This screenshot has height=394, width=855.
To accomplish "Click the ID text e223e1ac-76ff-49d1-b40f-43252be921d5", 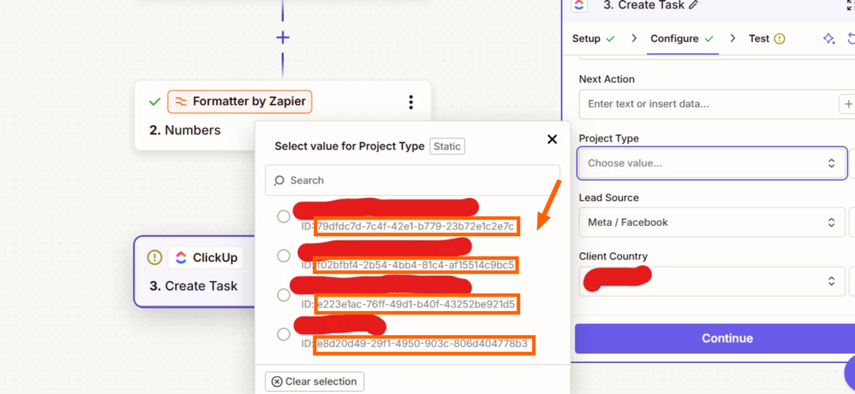I will [x=416, y=305].
